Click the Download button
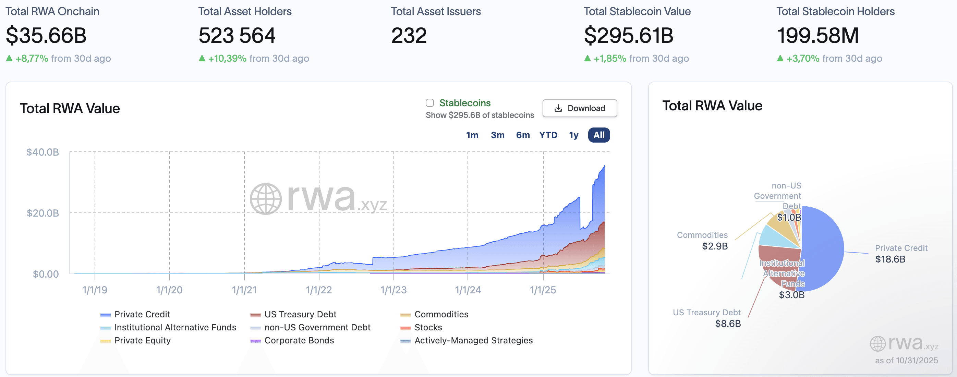Image resolution: width=957 pixels, height=377 pixels. (580, 108)
